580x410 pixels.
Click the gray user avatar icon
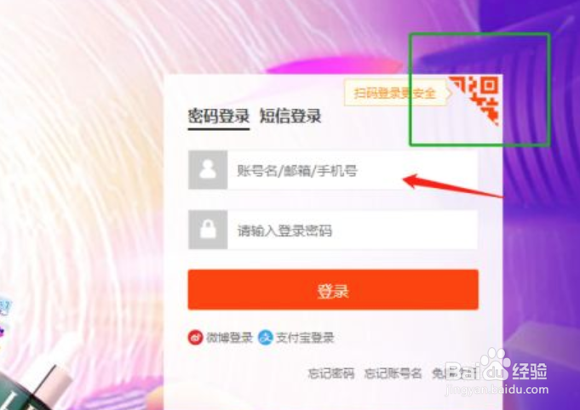point(208,170)
